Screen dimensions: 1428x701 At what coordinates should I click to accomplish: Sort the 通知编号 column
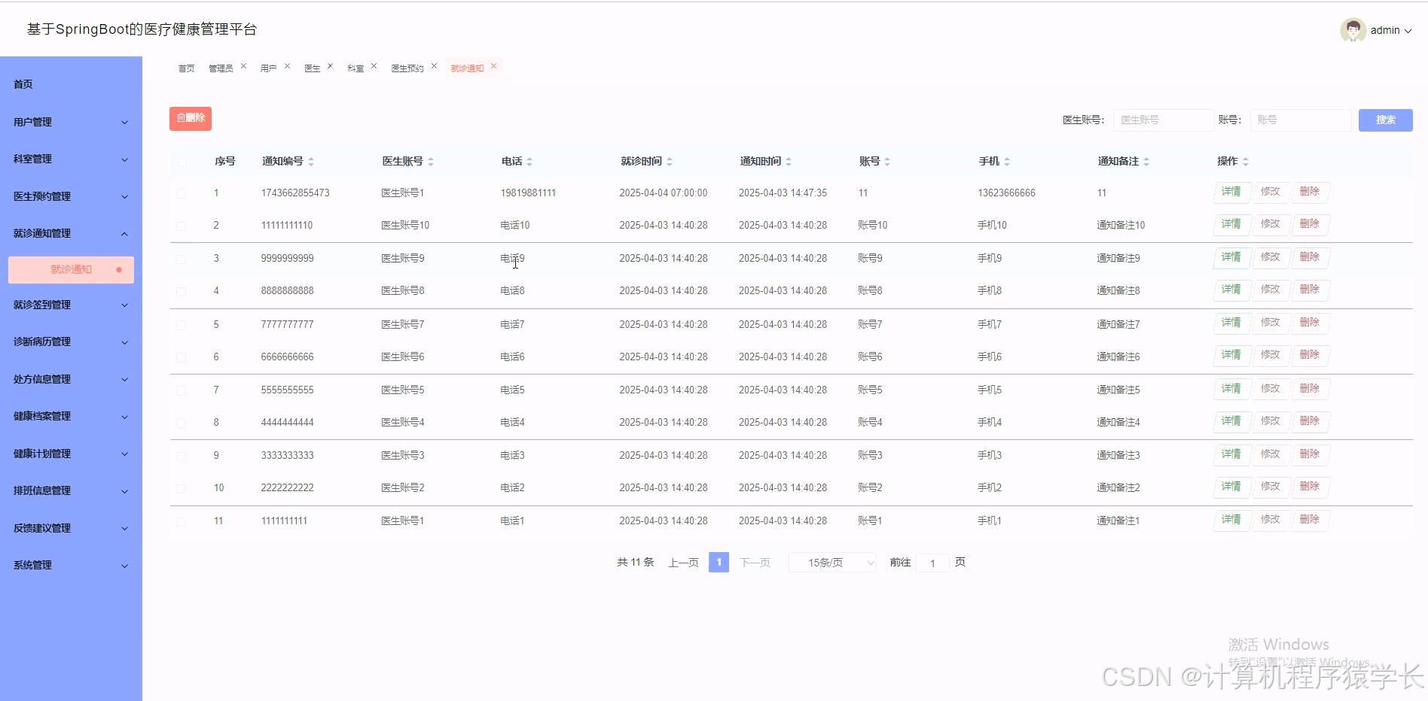pos(311,161)
